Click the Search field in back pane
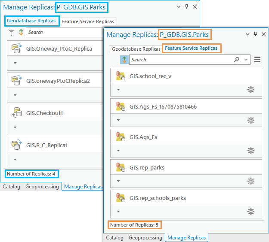The height and width of the screenshot is (242, 269). (65, 32)
